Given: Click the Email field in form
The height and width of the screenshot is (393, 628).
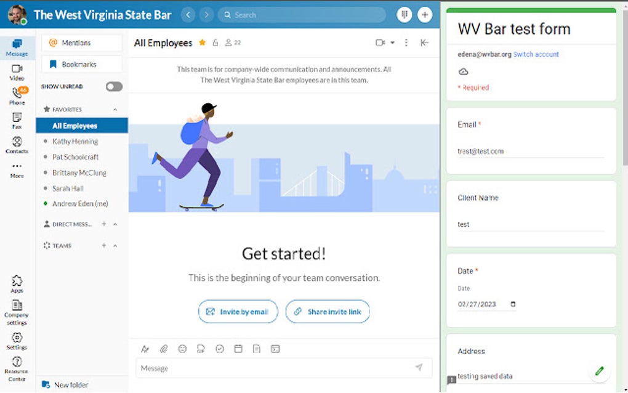Looking at the screenshot, I should (531, 152).
